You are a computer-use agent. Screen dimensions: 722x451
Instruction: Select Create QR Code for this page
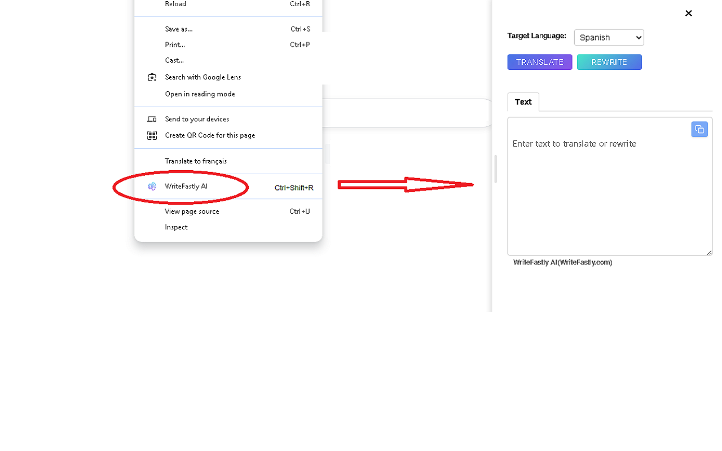[x=228, y=135]
